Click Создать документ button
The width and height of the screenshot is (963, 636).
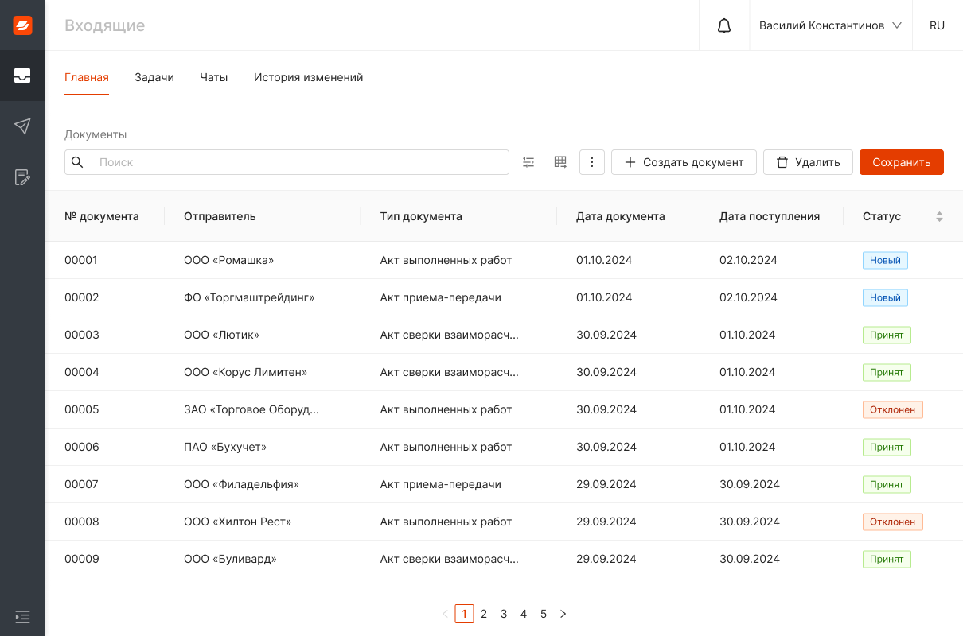pos(684,162)
